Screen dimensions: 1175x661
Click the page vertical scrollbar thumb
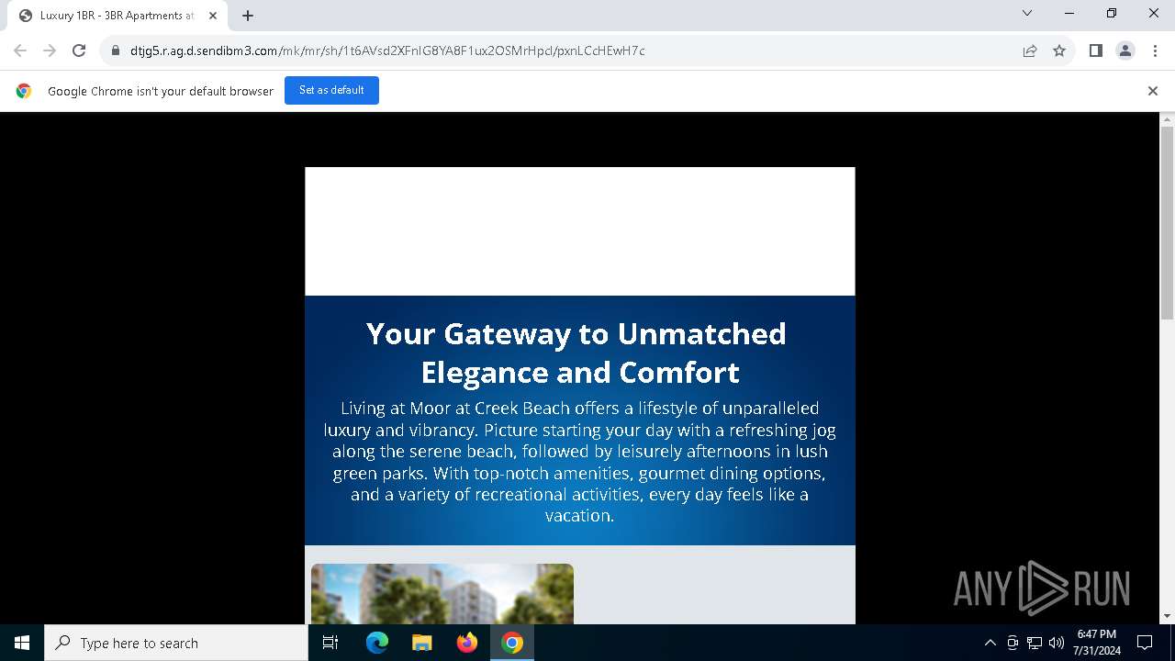click(x=1168, y=223)
